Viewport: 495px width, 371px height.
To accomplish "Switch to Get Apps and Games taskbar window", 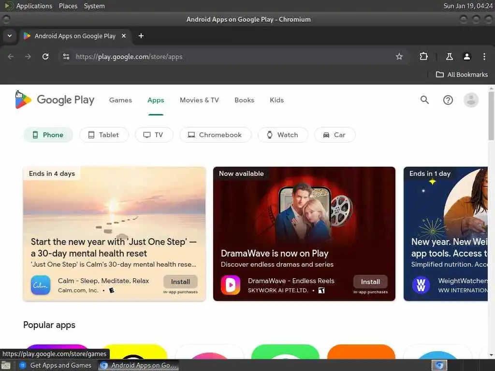I will [56, 366].
